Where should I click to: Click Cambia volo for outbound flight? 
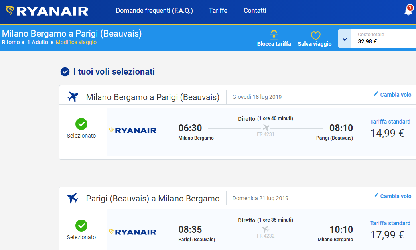[396, 95]
